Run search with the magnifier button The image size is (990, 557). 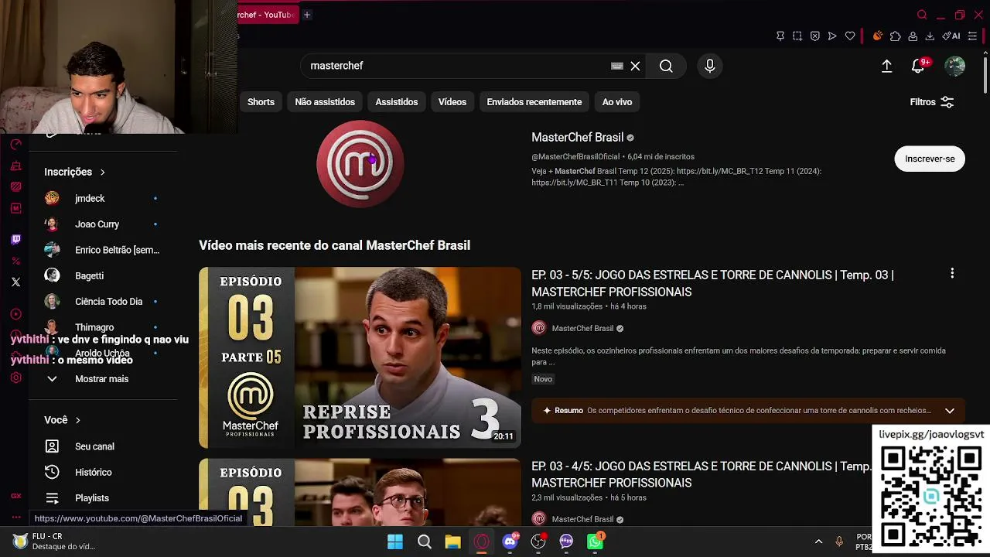coord(666,66)
